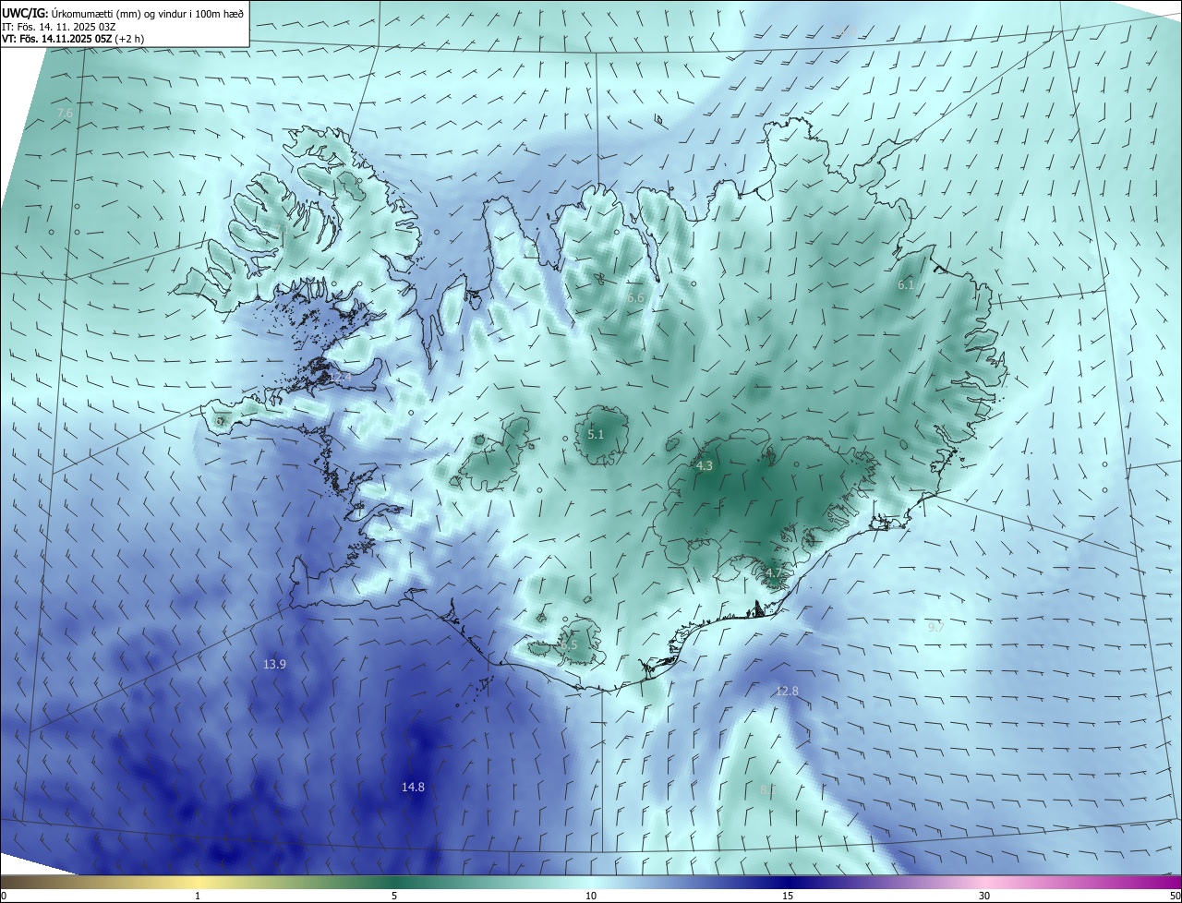1182x903 pixels.
Task: Click the initial time line 'IT: Fös. 14. 11. 2025 03Z'
Action: [60, 25]
